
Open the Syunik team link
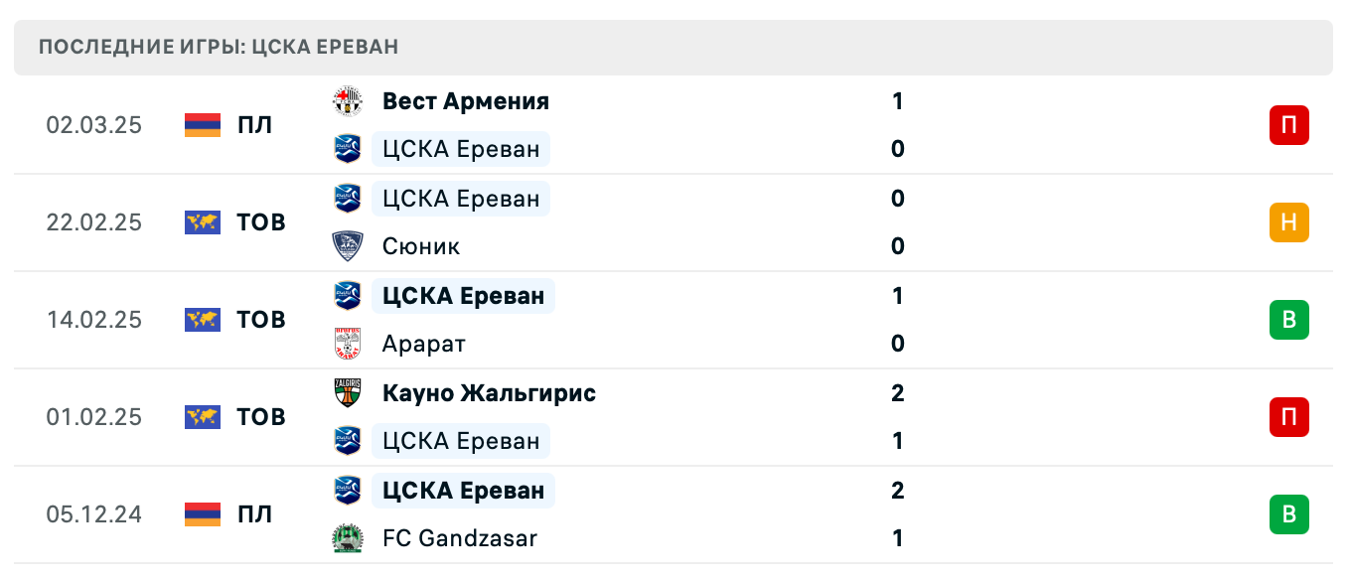click(x=421, y=246)
